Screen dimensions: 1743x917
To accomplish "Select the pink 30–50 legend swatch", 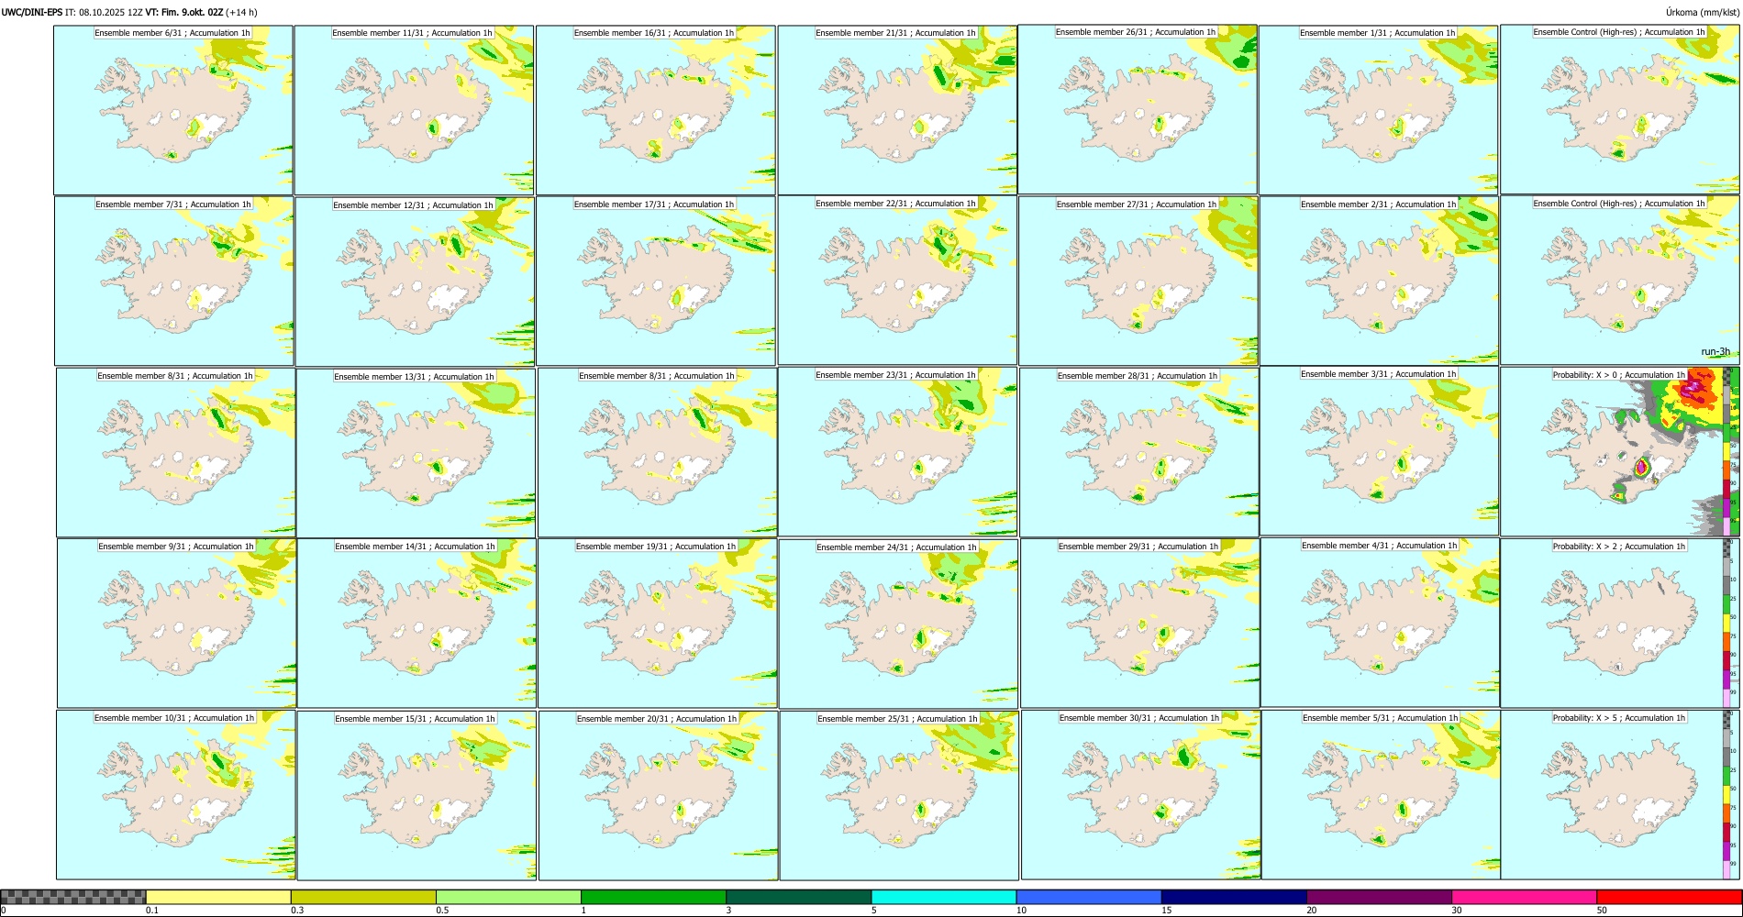I will pos(1524,897).
